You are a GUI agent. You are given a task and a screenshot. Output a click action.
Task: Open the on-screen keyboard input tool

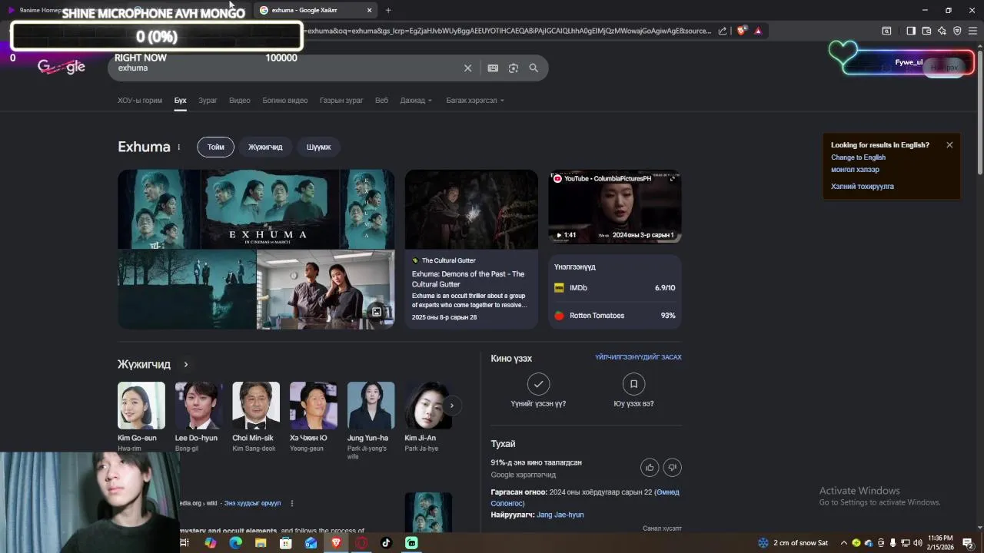[x=493, y=68]
